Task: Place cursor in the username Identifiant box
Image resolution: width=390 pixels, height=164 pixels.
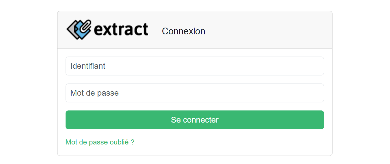Action: pyautogui.click(x=195, y=66)
